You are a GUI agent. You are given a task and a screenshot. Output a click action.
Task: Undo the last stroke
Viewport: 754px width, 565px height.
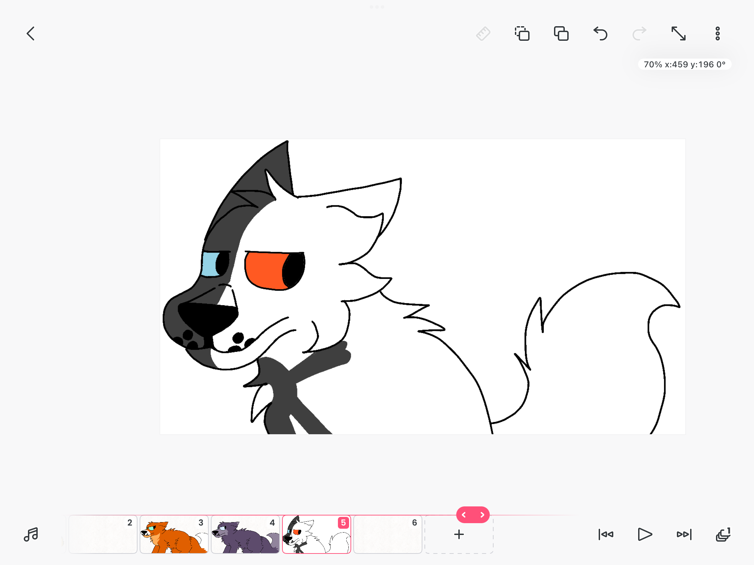click(x=600, y=34)
